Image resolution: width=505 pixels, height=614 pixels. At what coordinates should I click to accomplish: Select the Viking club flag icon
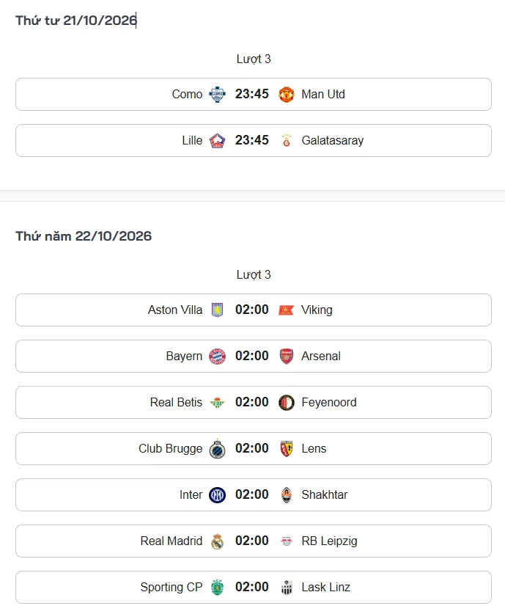[287, 310]
